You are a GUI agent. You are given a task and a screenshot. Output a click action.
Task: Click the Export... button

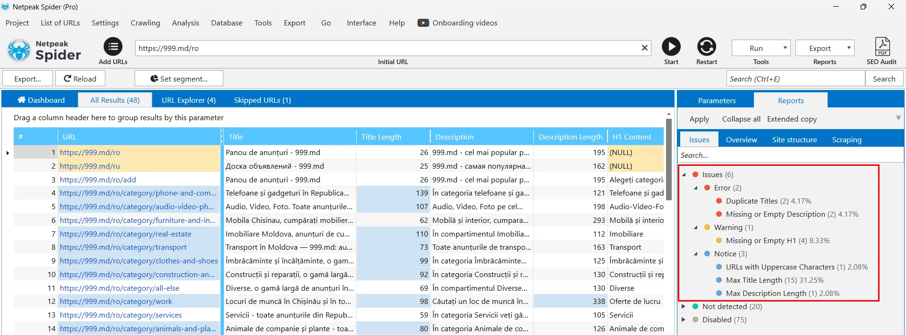coord(27,79)
